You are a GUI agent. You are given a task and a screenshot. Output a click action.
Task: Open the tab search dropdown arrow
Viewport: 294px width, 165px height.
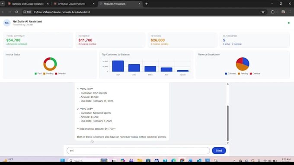[3, 4]
